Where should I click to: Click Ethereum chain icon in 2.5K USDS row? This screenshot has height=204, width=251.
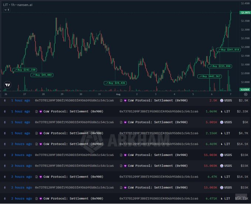tap(5, 100)
